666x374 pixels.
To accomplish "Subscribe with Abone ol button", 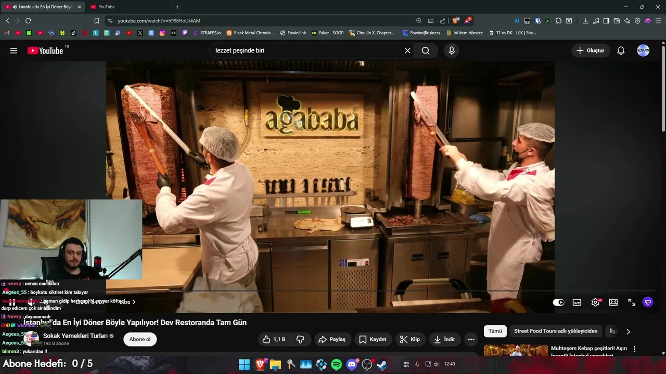I will 140,339.
